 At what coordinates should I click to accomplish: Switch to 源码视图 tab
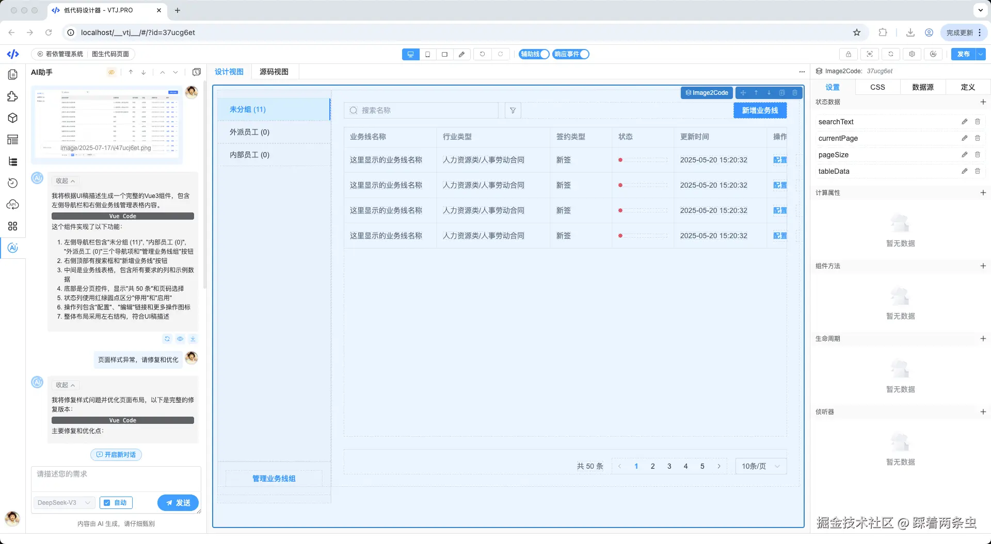point(274,72)
